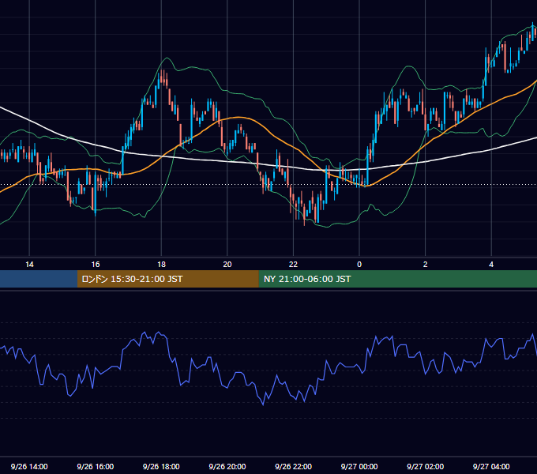Click hour label 16 on the time axis

(96, 265)
